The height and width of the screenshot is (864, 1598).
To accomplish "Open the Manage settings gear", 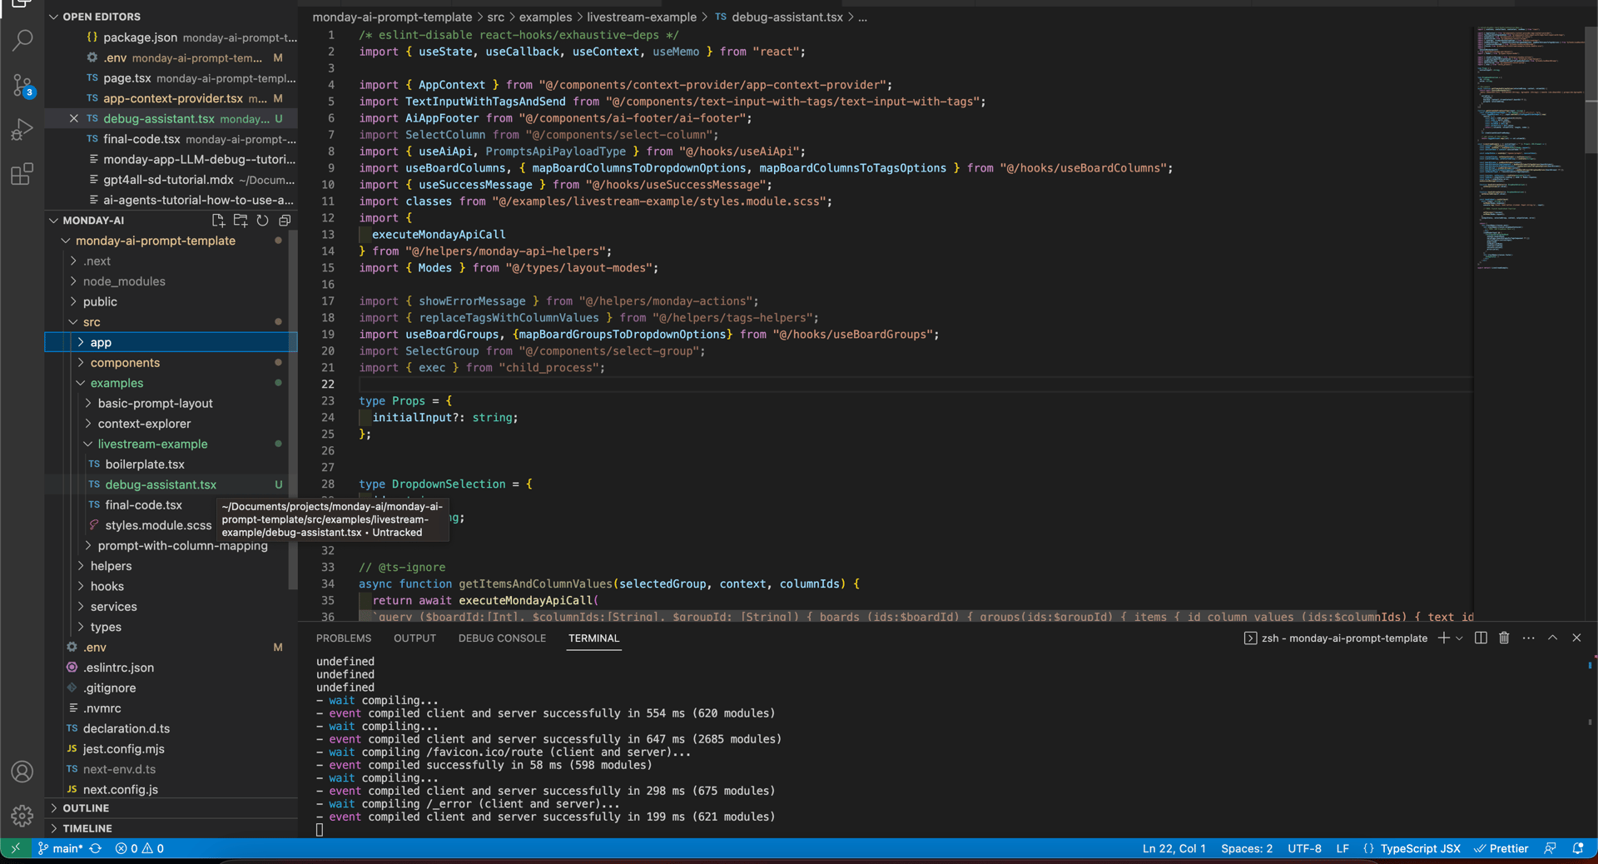I will (x=22, y=816).
